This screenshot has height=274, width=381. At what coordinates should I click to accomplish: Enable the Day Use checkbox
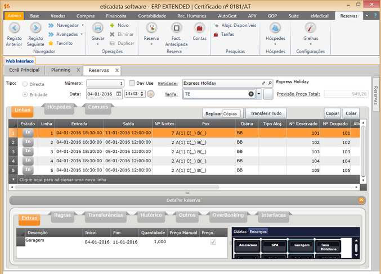point(132,83)
